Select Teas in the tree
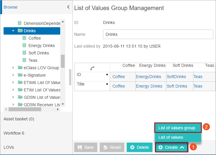This screenshot has width=216, height=155. 33,60
